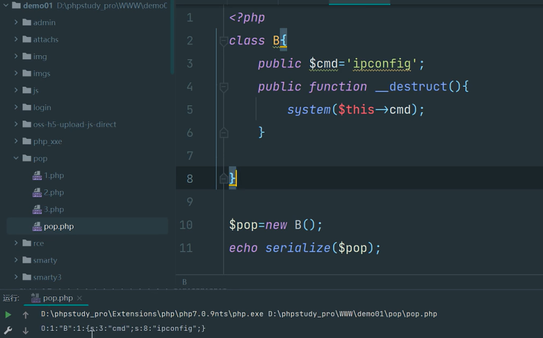Click the 3.php file icon in project tree

coord(37,210)
